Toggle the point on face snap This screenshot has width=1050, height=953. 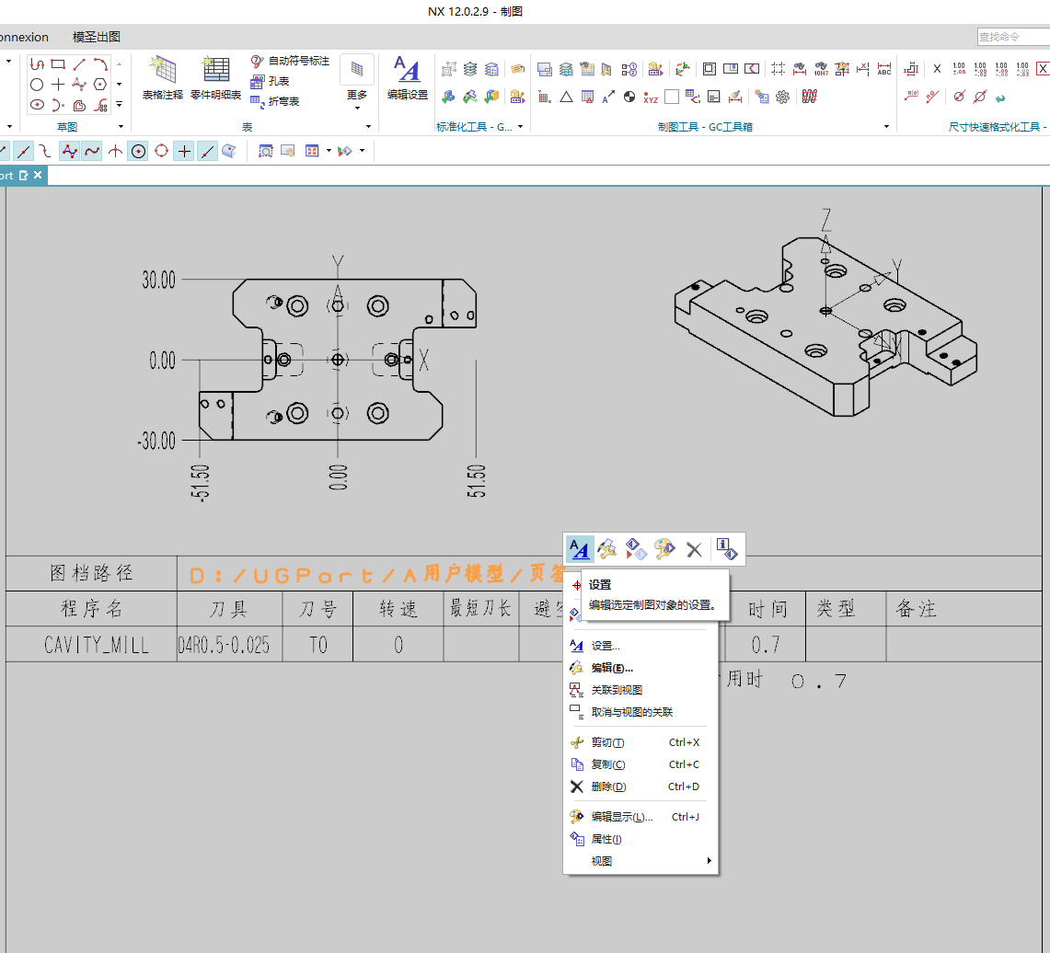tap(229, 151)
